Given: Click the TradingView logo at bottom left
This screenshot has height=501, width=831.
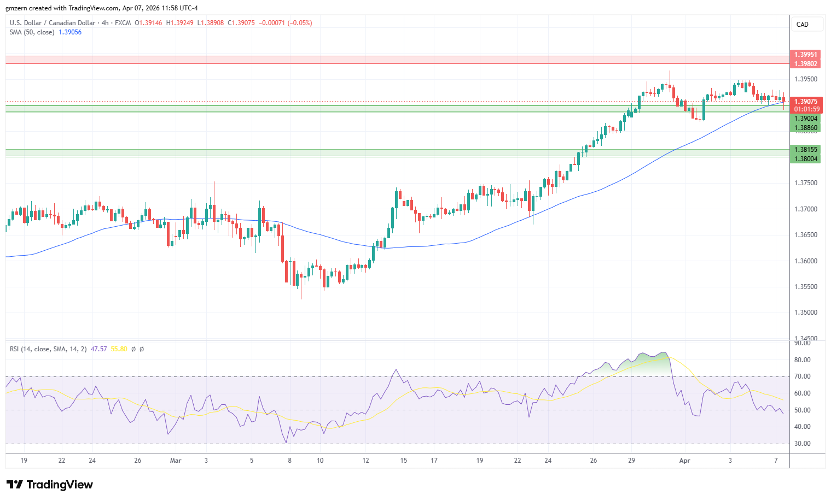Looking at the screenshot, I should point(50,485).
